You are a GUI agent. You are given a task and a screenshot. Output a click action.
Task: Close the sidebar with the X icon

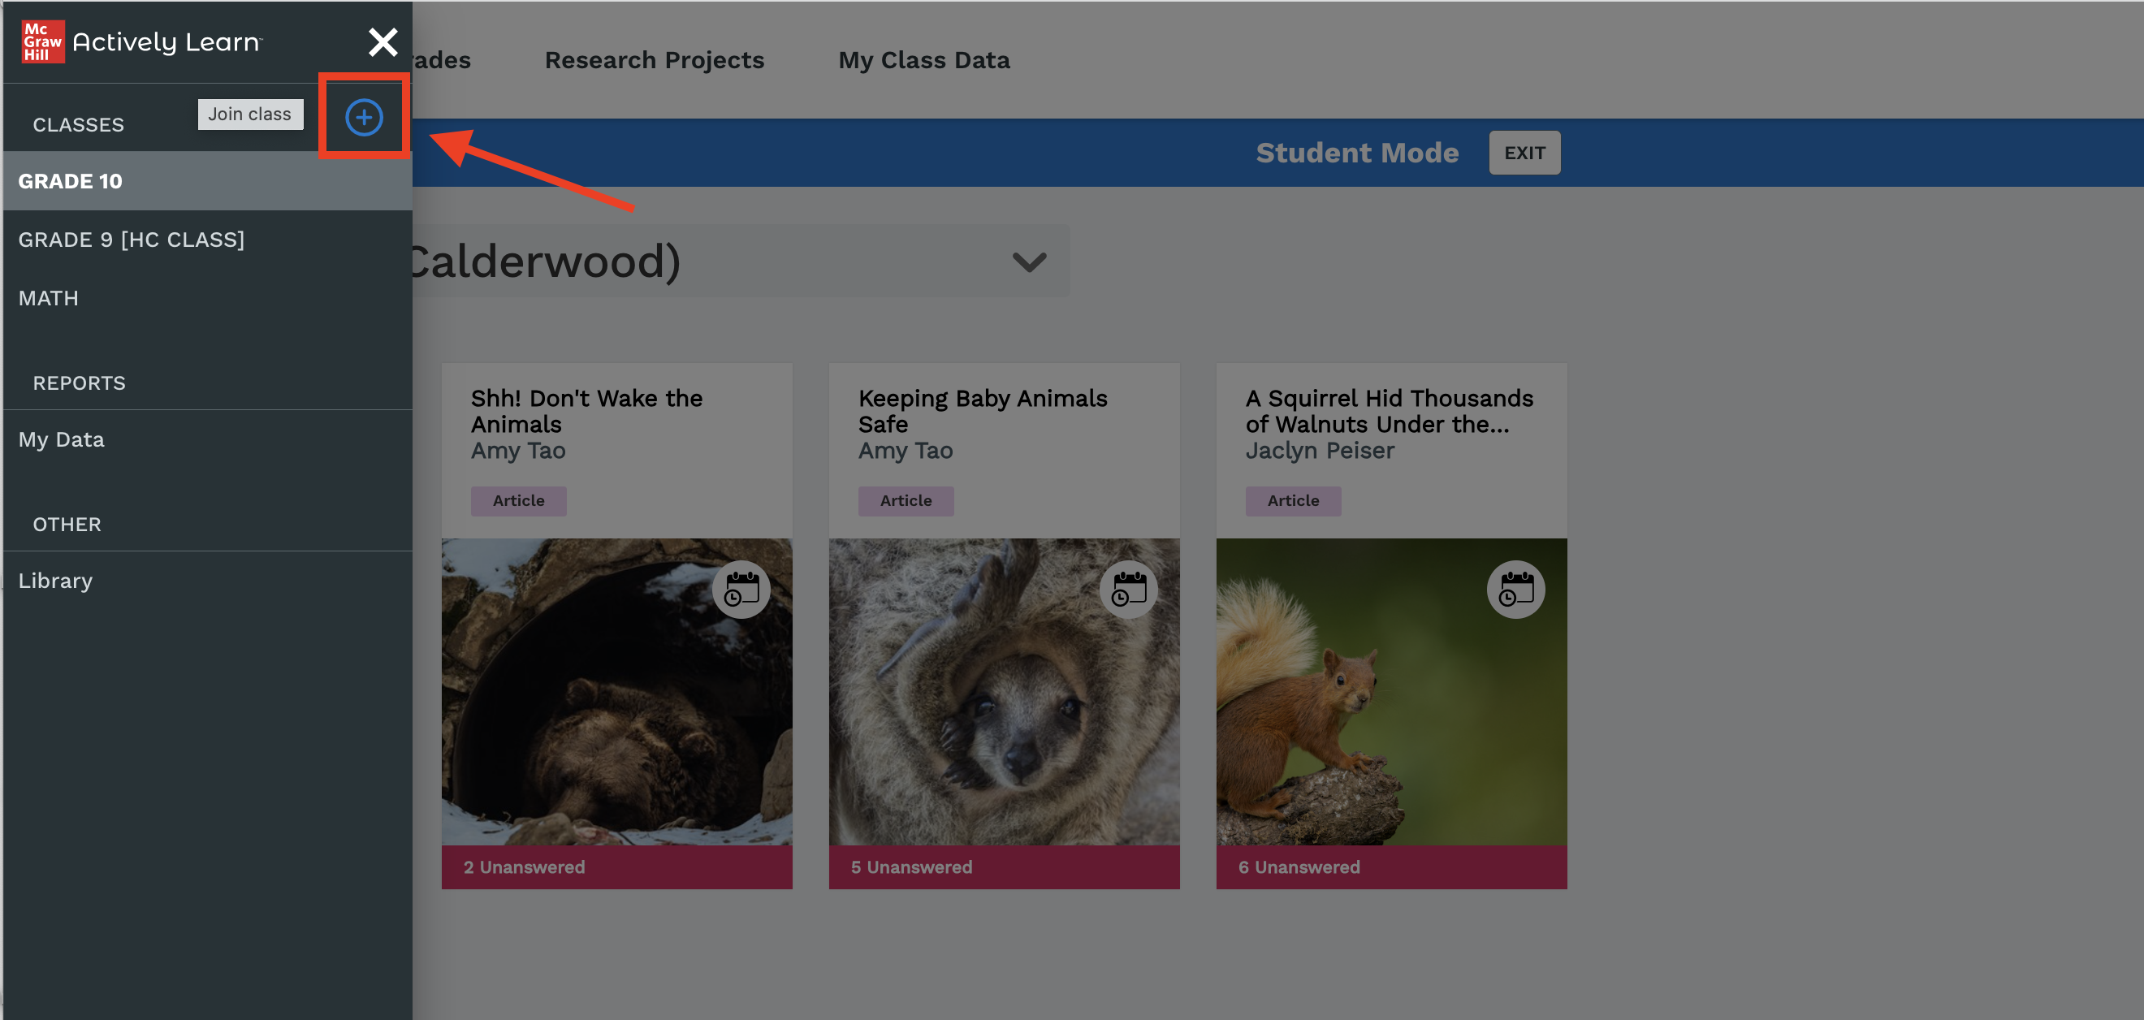click(x=383, y=41)
